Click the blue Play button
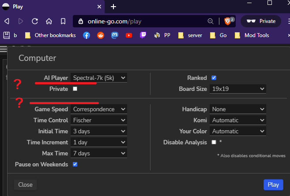 (273, 185)
